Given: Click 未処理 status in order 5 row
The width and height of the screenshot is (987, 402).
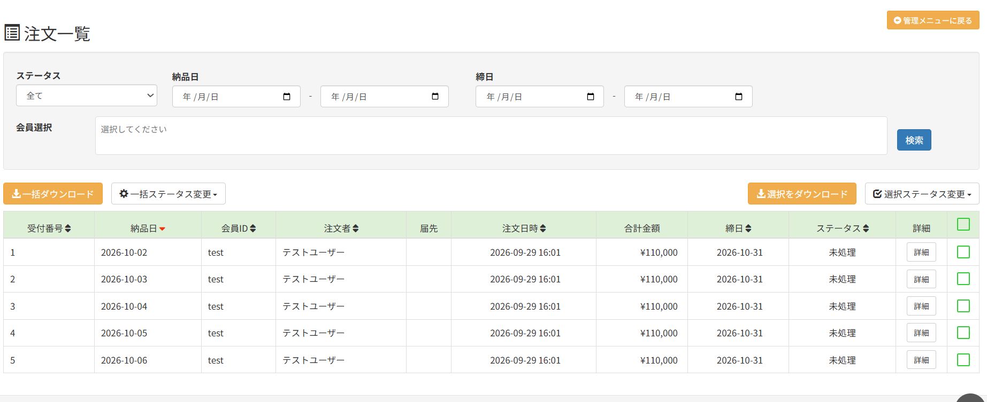Looking at the screenshot, I should coord(842,360).
